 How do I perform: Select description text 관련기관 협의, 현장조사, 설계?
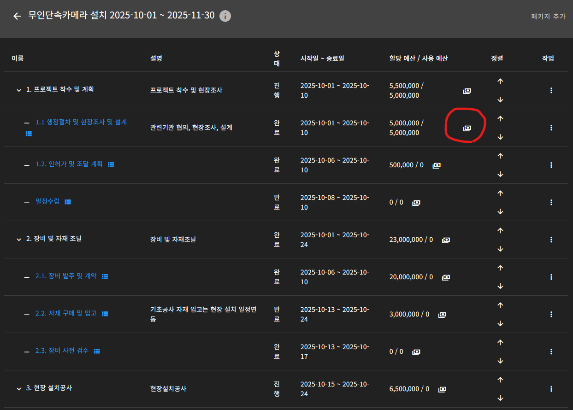tap(191, 127)
